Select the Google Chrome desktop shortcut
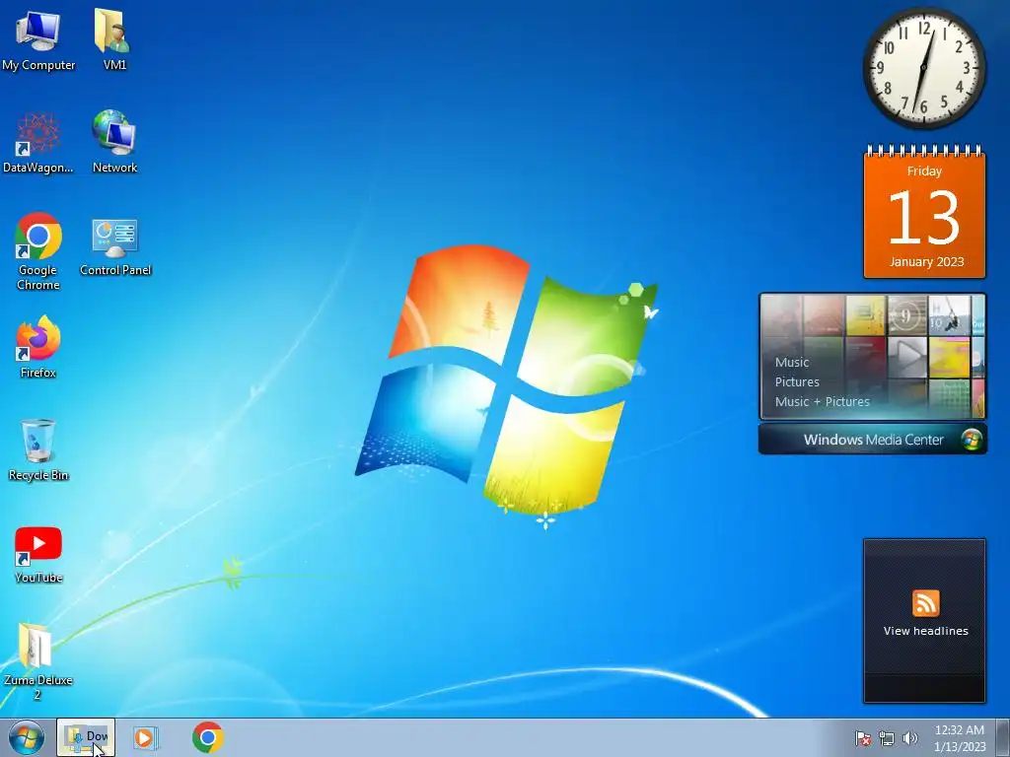The image size is (1010, 757). coord(38,251)
